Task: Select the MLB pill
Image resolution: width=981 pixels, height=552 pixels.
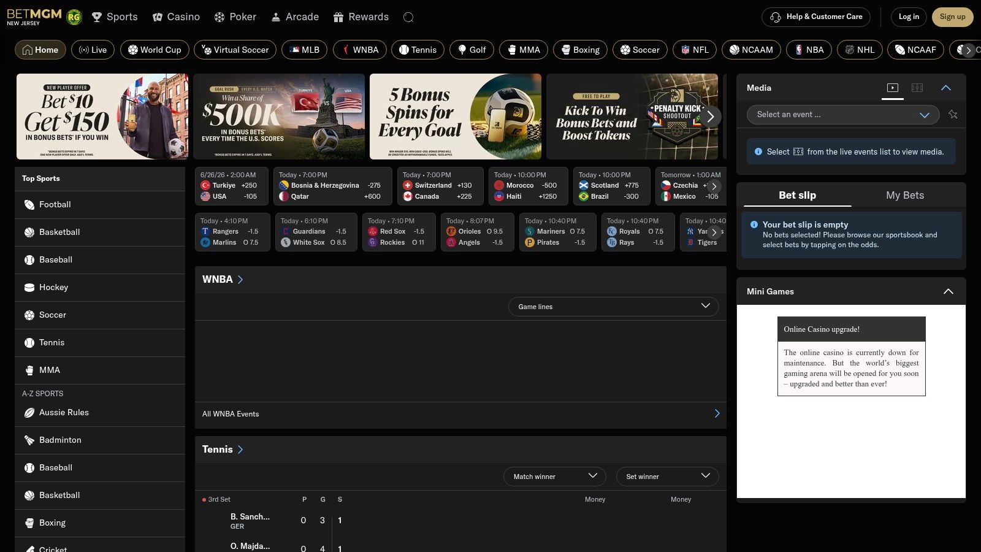Action: coord(304,50)
